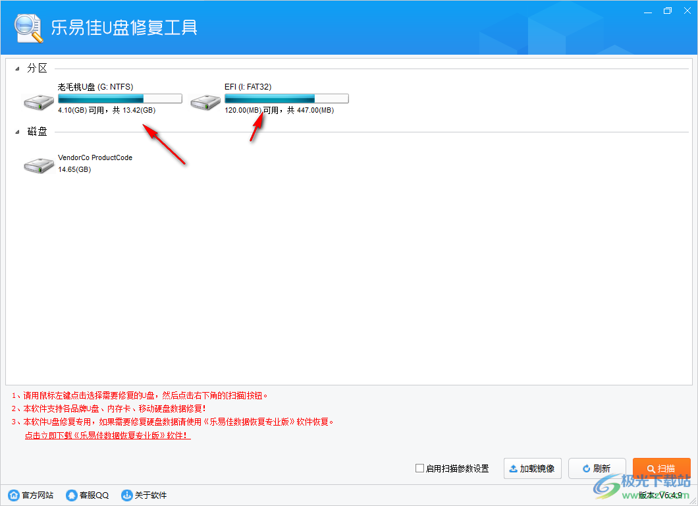This screenshot has height=506, width=698.
Task: Click the 加载镜像 button
Action: pyautogui.click(x=532, y=468)
